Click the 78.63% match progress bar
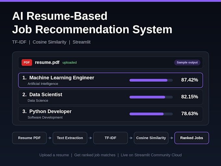 [x=151, y=114]
